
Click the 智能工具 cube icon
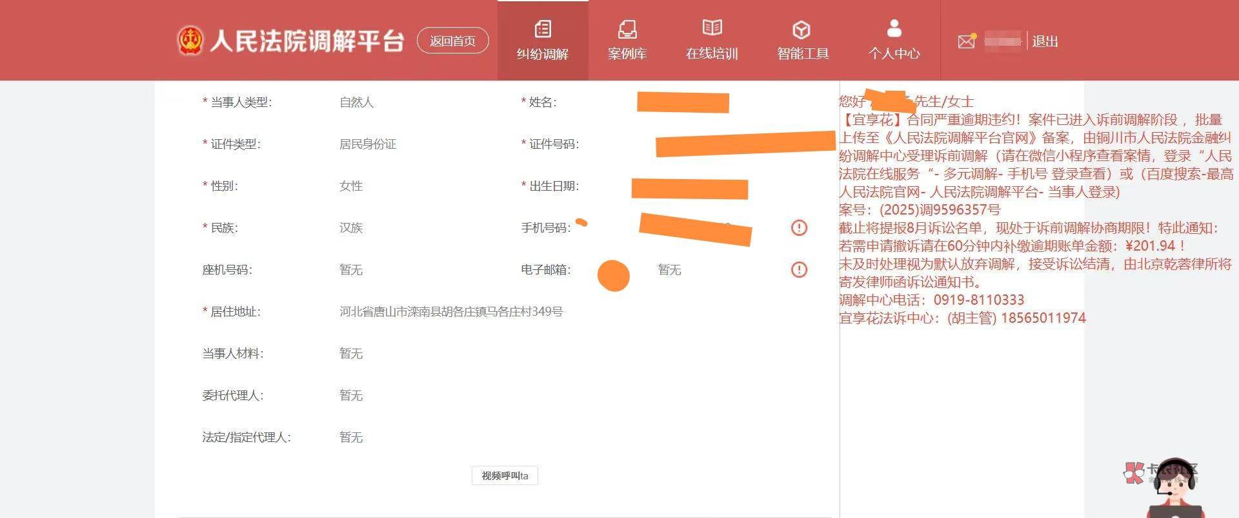pos(801,30)
